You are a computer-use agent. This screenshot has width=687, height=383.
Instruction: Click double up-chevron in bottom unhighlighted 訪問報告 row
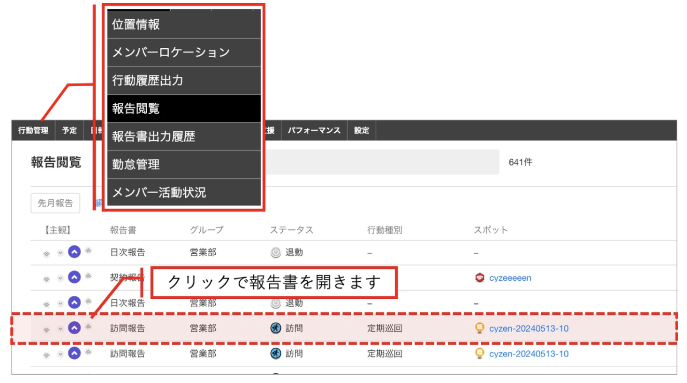88,352
